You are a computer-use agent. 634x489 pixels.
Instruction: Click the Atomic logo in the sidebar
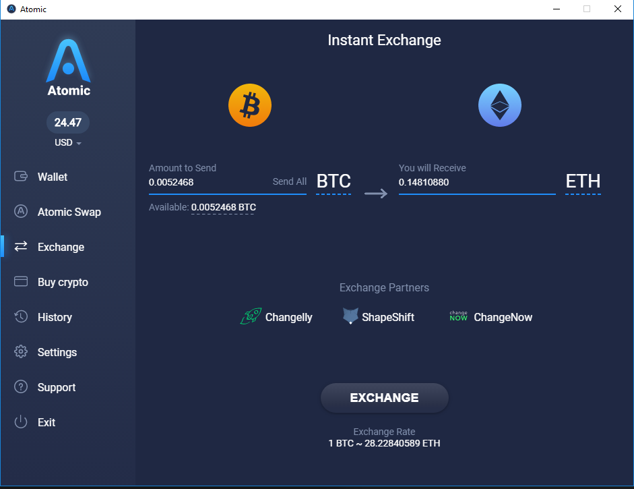click(68, 67)
